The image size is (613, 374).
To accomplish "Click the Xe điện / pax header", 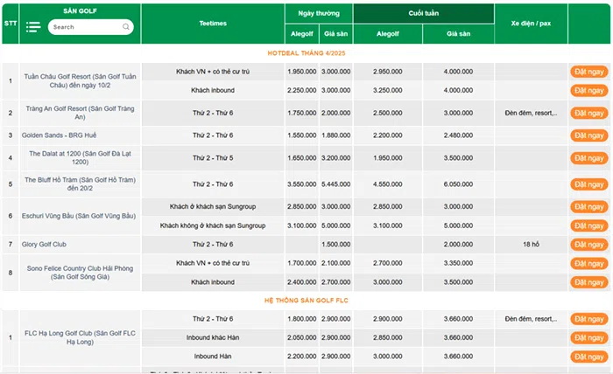I will tap(531, 24).
